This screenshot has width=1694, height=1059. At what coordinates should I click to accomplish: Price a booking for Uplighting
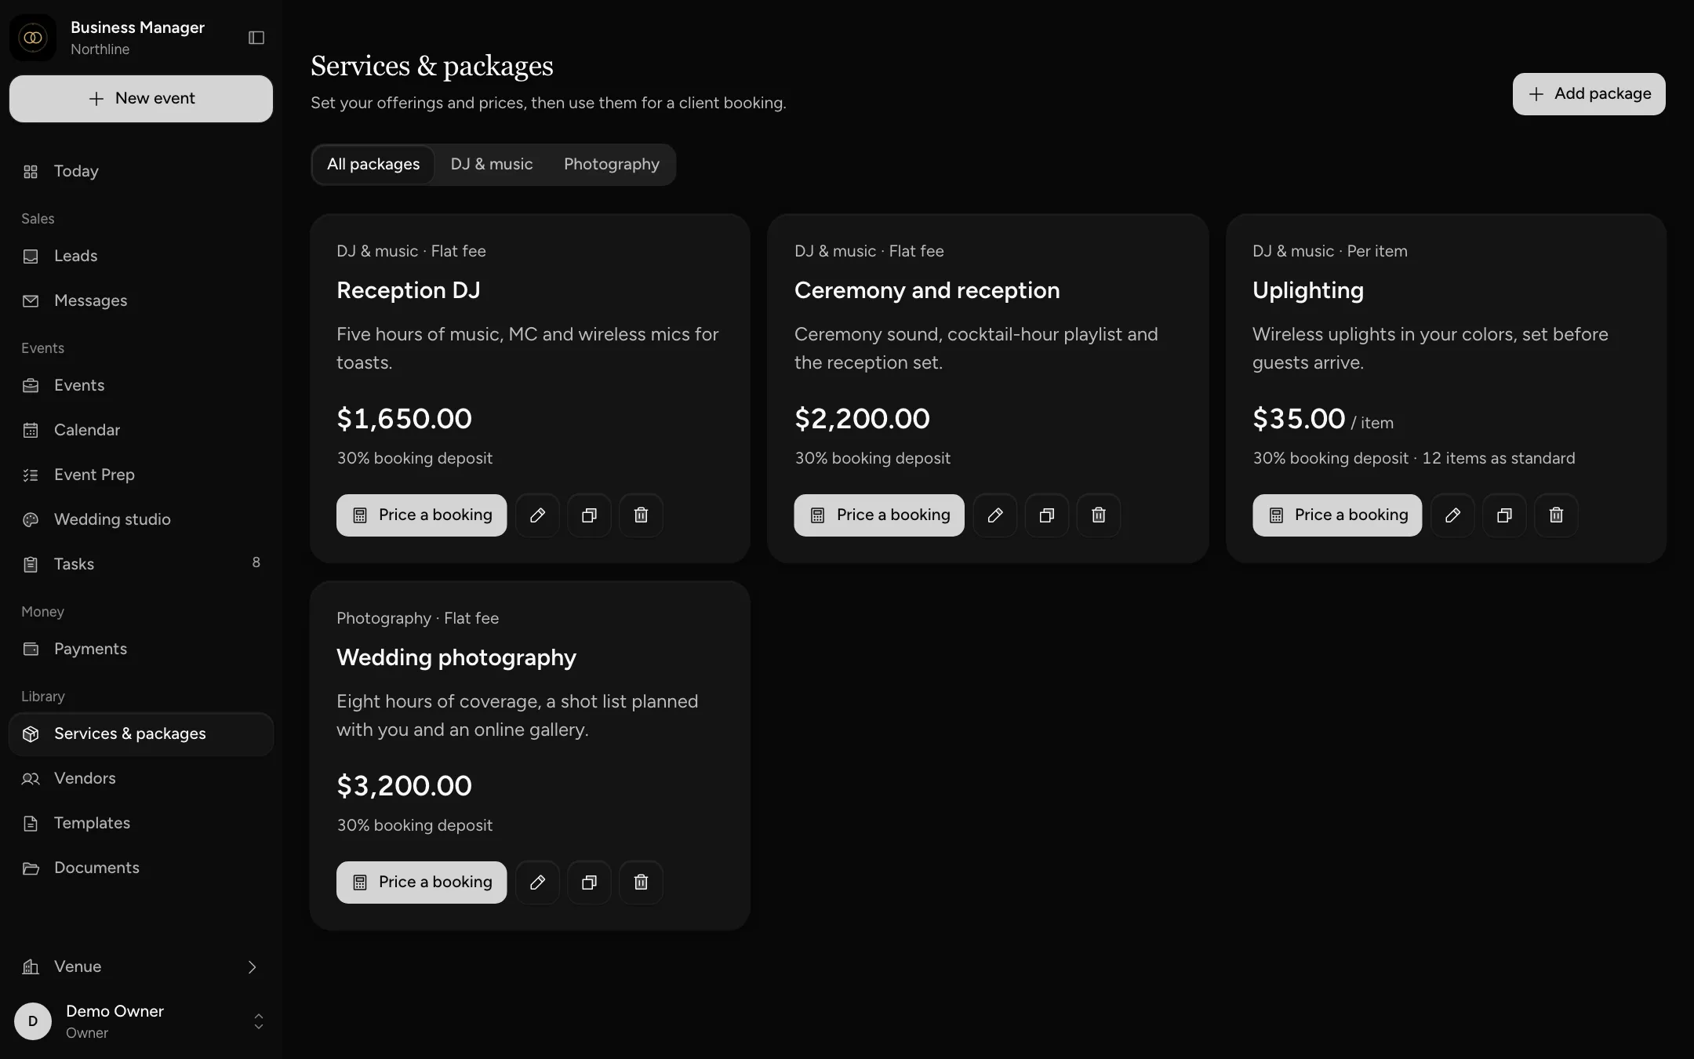[1337, 515]
